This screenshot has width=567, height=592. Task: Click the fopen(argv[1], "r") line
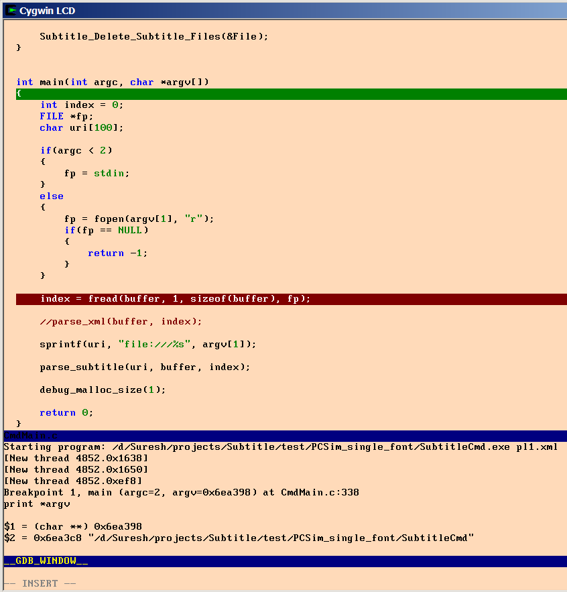[139, 219]
